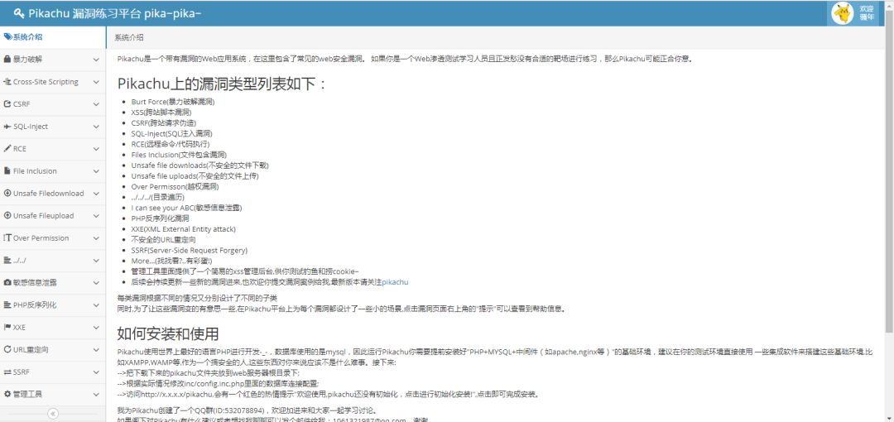Click the XXE flag icon
Screen dimensions: 894x422
7,328
